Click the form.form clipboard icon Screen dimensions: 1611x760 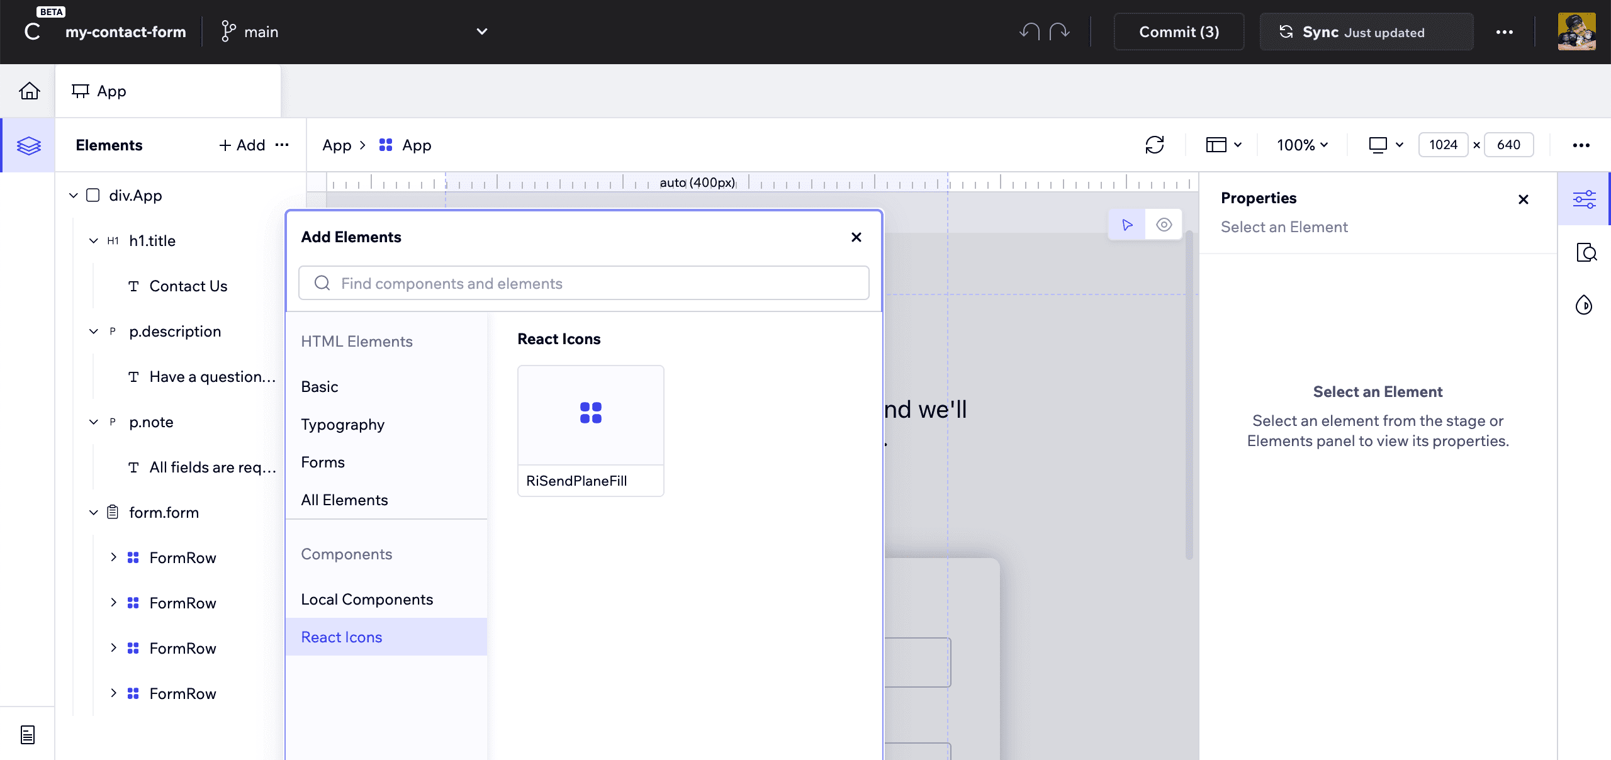point(113,512)
